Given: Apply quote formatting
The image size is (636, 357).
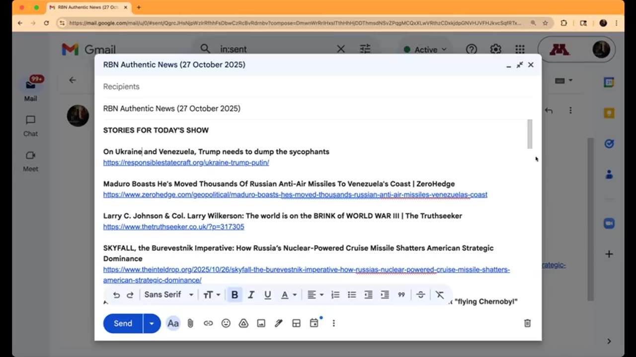Looking at the screenshot, I should pos(401,295).
